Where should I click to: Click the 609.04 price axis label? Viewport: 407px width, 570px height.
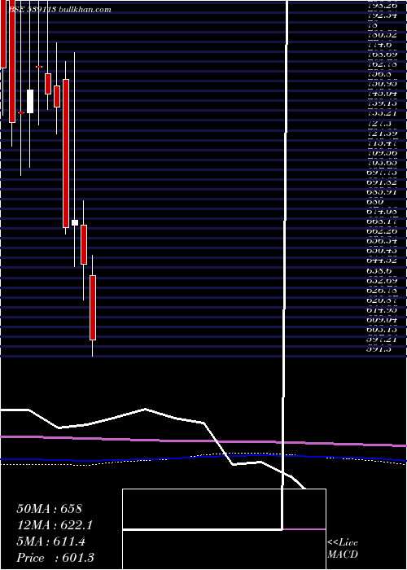click(383, 320)
